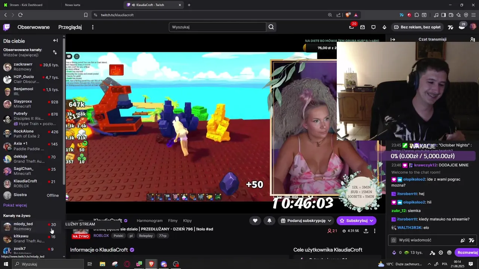
Task: Click the left sidebar scrollbar
Action: (x=64, y=112)
